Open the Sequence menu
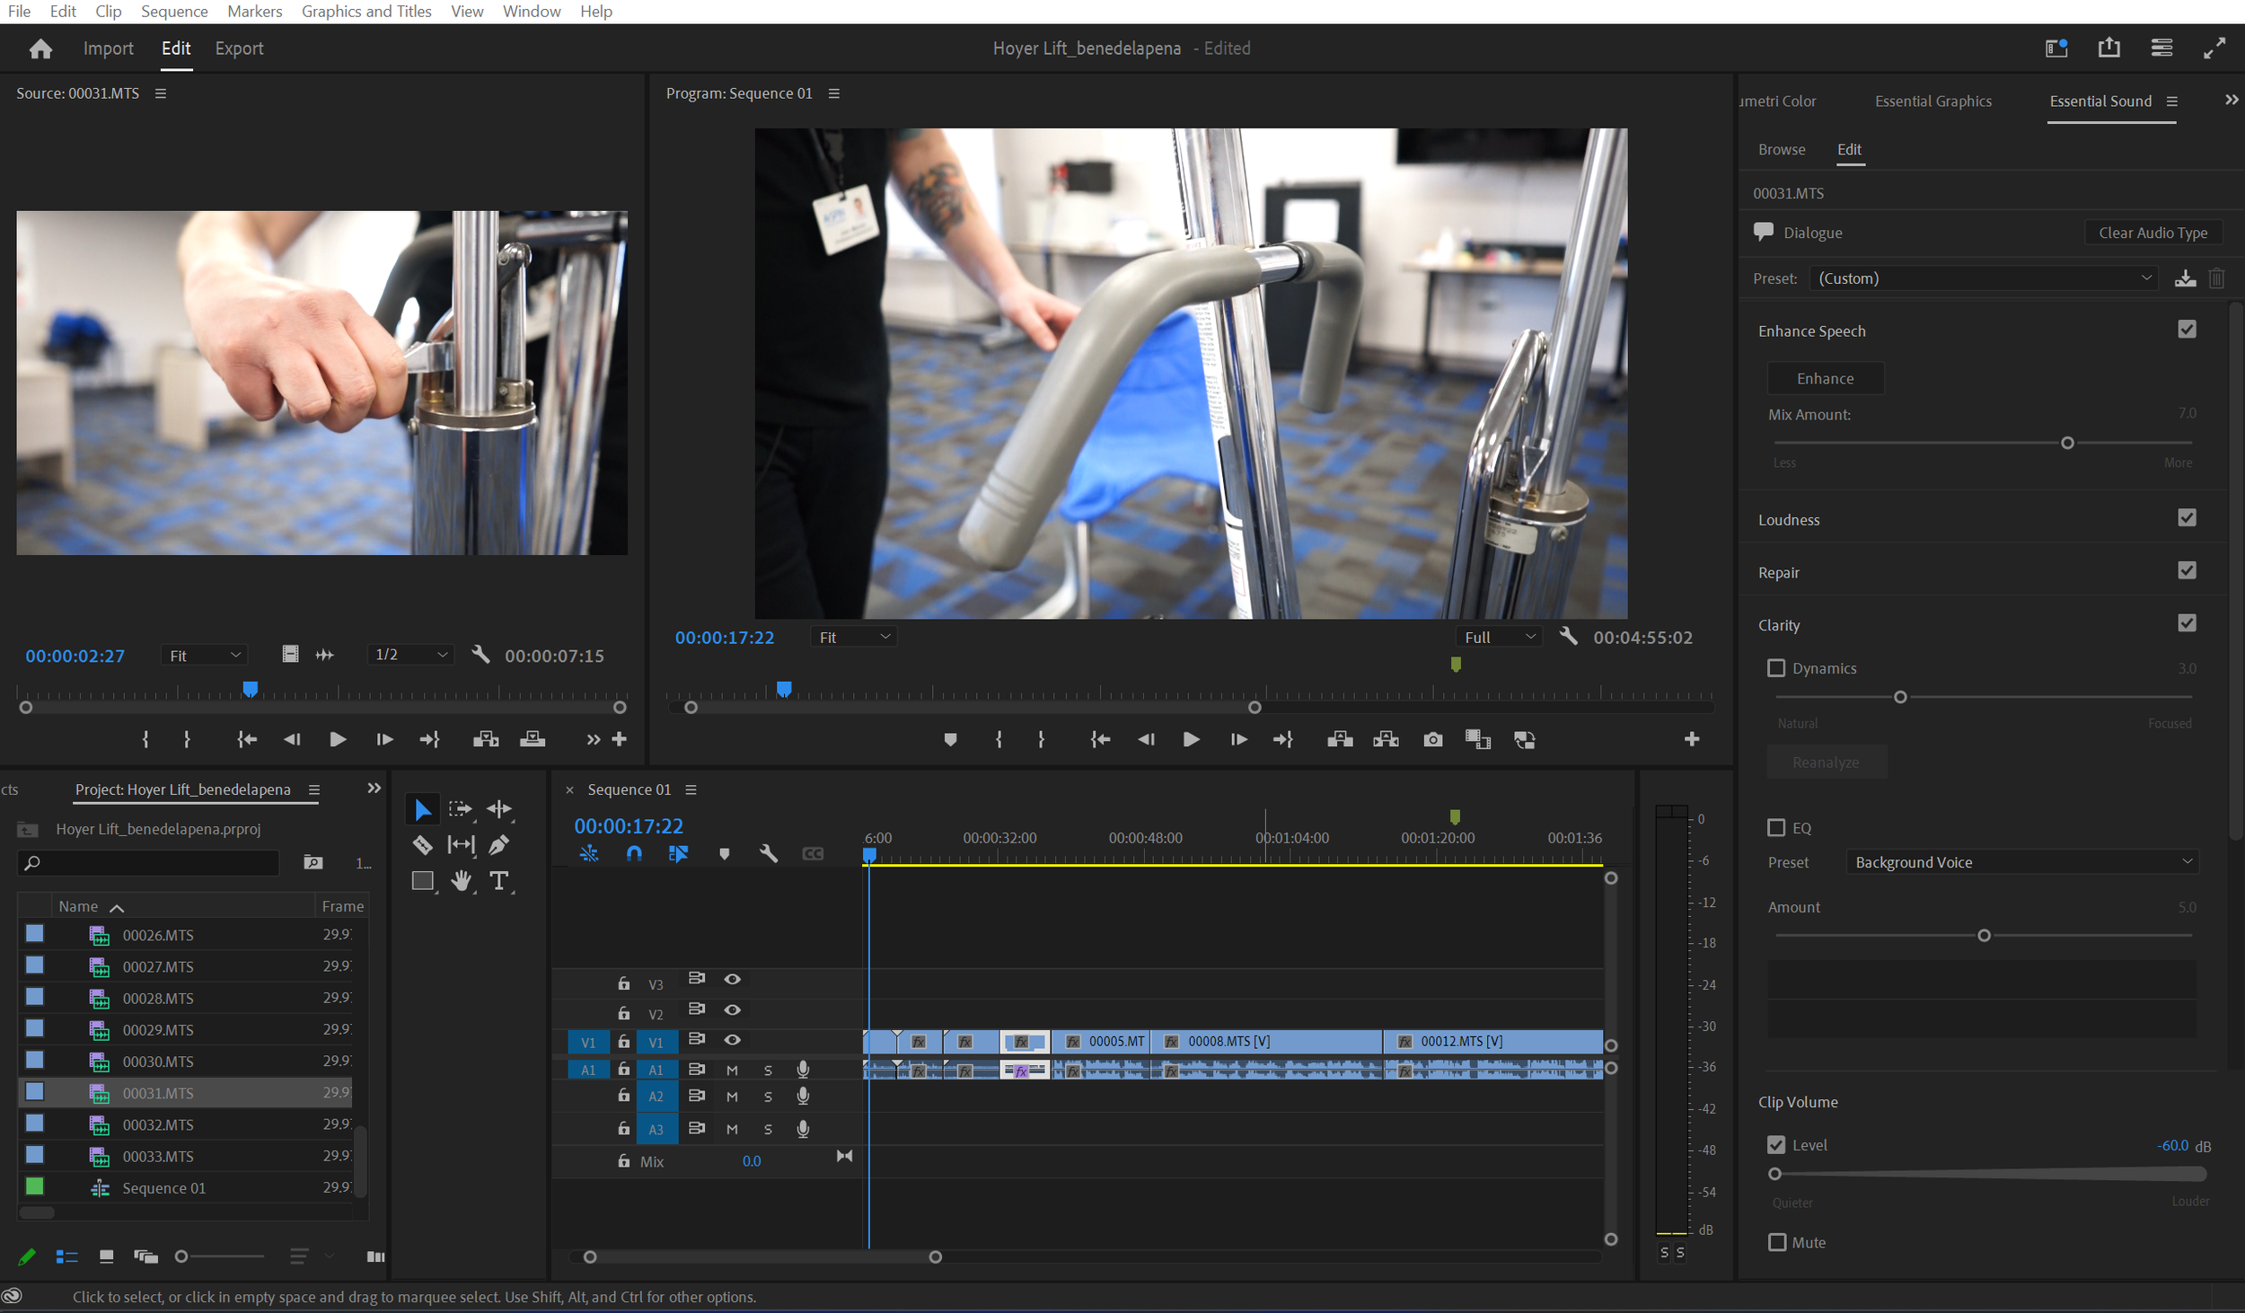 coord(174,12)
